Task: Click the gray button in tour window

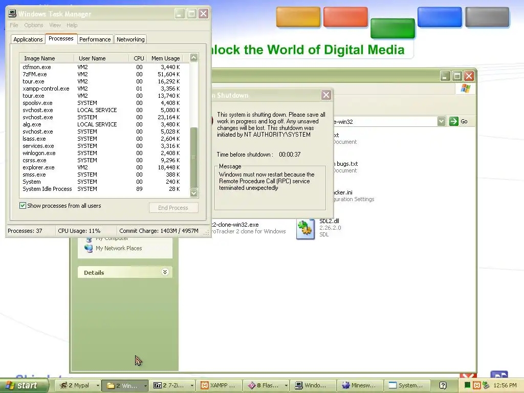Action: tap(487, 17)
